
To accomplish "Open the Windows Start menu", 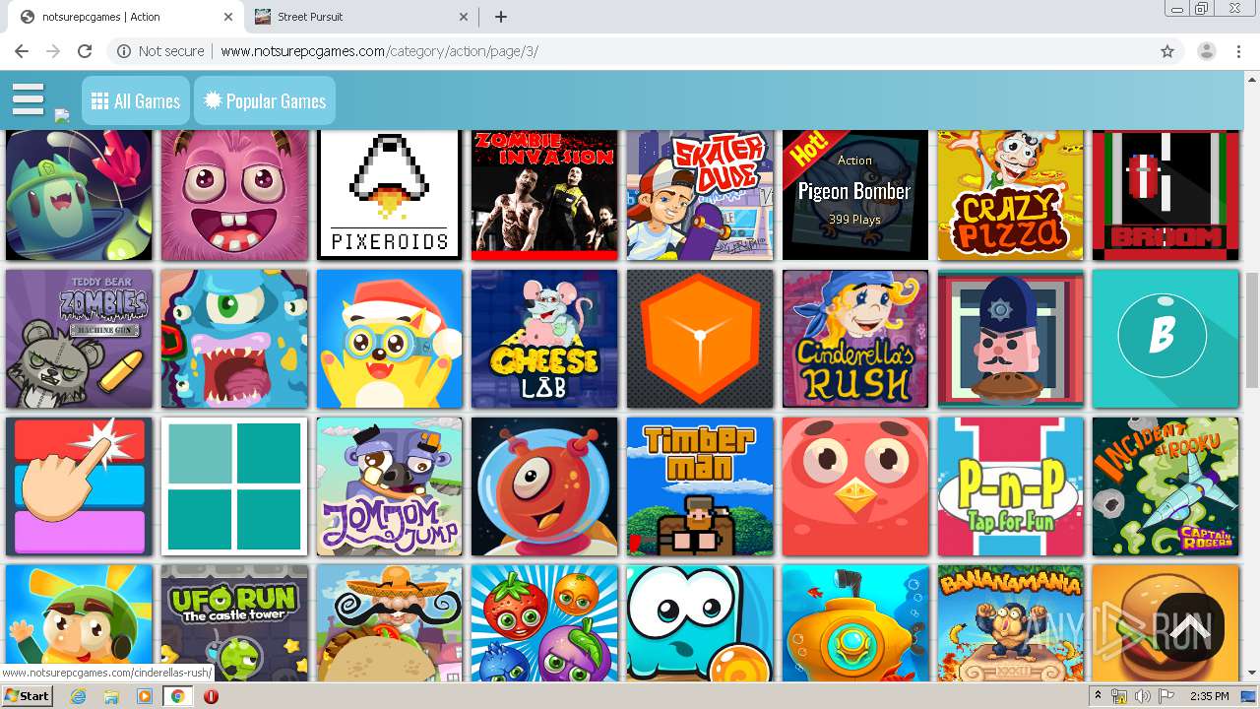I will point(28,696).
